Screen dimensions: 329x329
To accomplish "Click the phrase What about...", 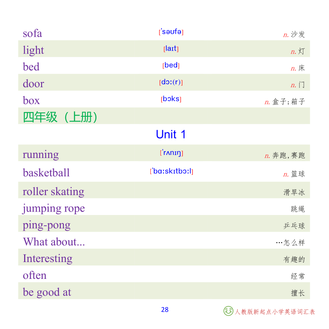I will click(x=54, y=242).
